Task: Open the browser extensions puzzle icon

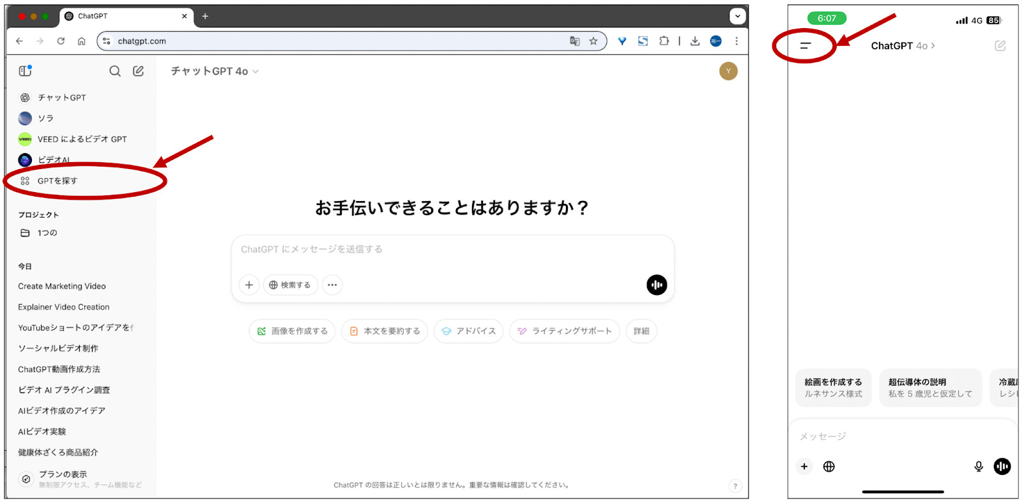Action: (664, 41)
